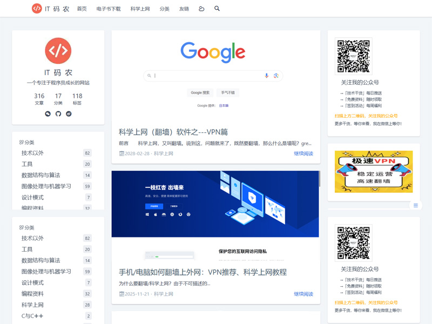The image size is (432, 324).
Task: Open site search via the magnifier icon in navbar
Action: coord(217,9)
